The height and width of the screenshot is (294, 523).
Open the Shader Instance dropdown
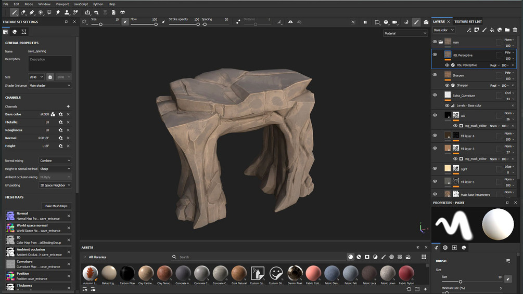(49, 85)
